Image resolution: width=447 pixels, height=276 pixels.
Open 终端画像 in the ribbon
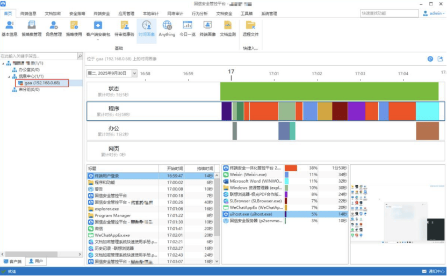207,27
